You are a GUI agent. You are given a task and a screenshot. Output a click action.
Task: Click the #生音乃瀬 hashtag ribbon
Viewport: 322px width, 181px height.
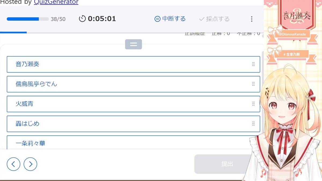point(291,54)
